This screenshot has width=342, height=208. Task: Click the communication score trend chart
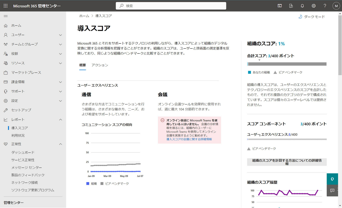click(x=112, y=155)
